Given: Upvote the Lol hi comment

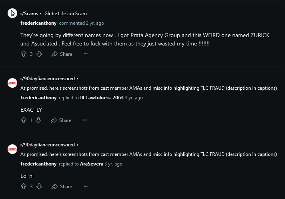Looking at the screenshot, I should 24,186.
